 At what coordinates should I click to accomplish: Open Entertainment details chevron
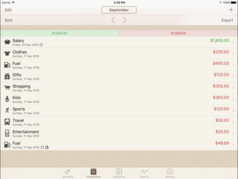(x=233, y=133)
